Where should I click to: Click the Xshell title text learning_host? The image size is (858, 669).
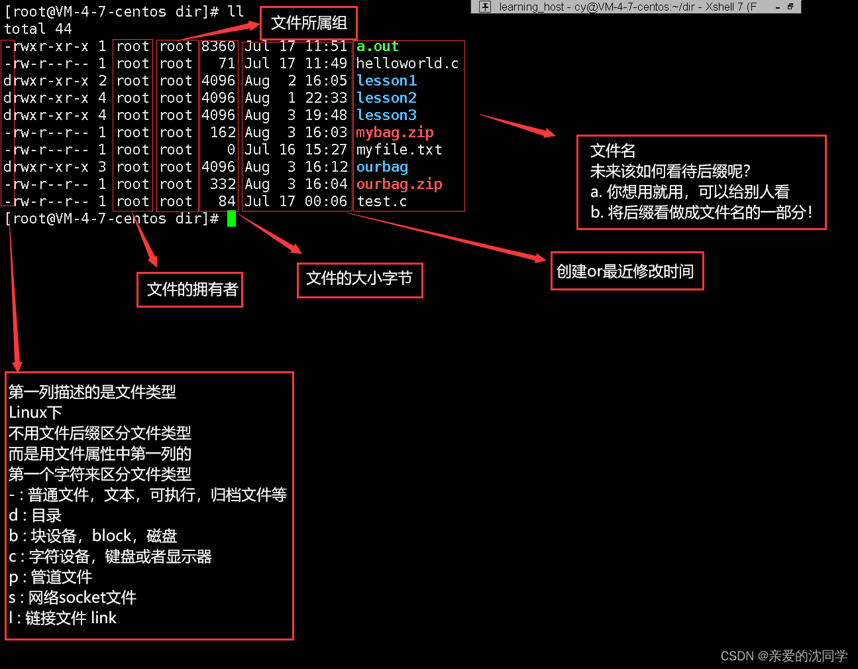click(531, 7)
